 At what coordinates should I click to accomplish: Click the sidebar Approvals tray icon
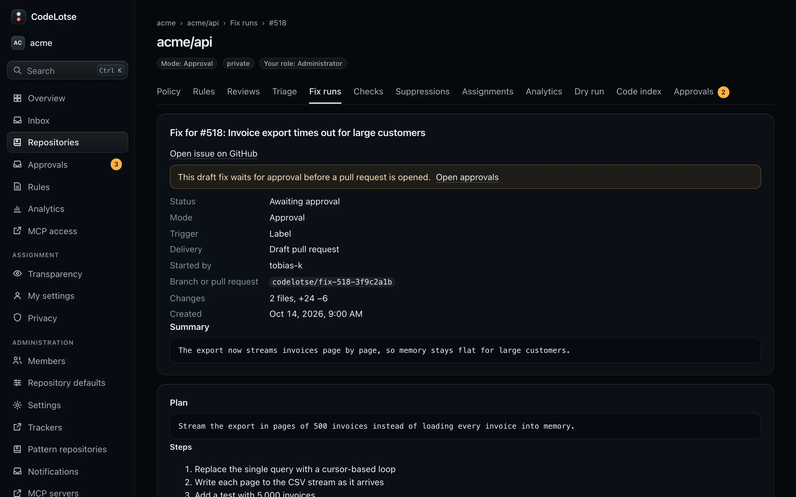[17, 164]
